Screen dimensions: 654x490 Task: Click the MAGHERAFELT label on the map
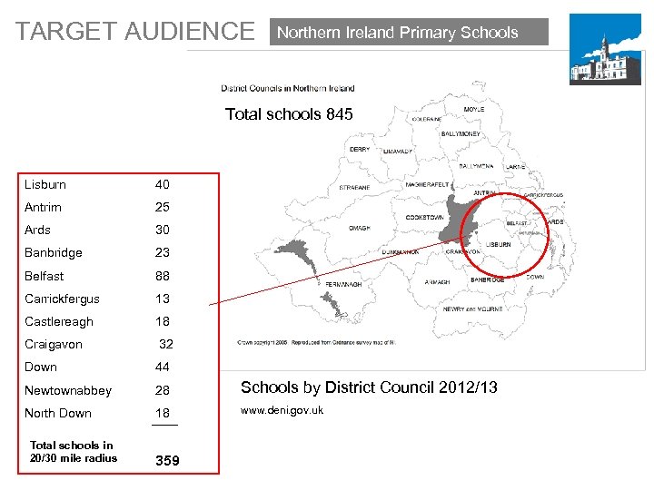(x=427, y=184)
